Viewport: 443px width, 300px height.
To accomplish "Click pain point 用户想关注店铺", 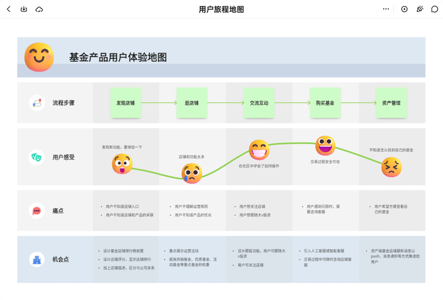I will pos(252,206).
